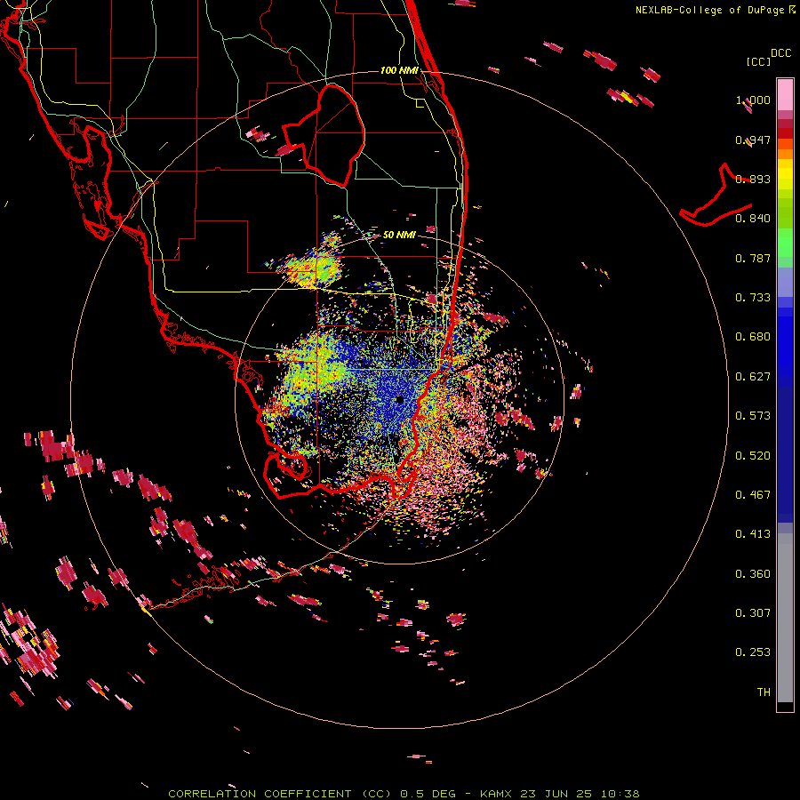Click the 10:38 timestamp in the caption
Screen dimensions: 800x800
coord(620,794)
